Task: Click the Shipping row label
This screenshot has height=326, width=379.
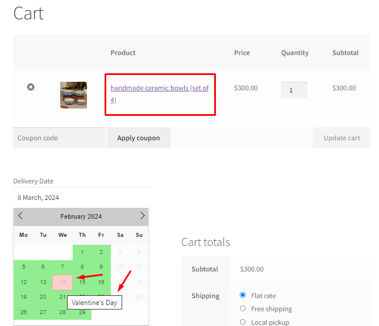Action: coord(206,296)
